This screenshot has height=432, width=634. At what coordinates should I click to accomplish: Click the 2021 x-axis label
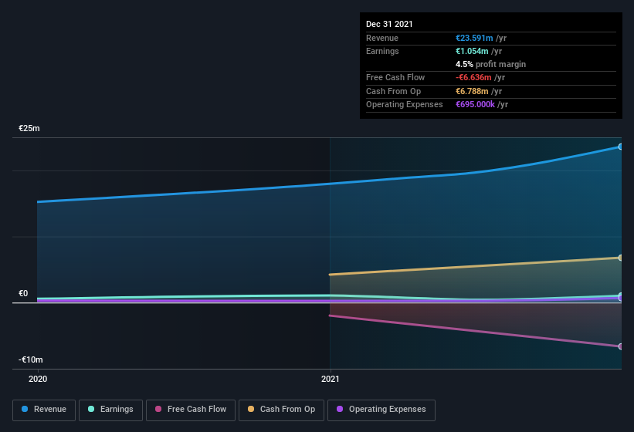tap(331, 379)
